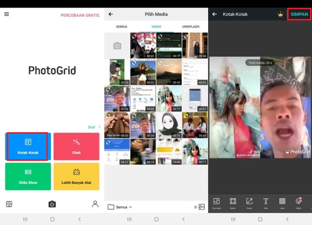Image resolution: width=312 pixels, height=225 pixels.
Task: Expand the Semua folder dropdown
Action: pyautogui.click(x=124, y=207)
